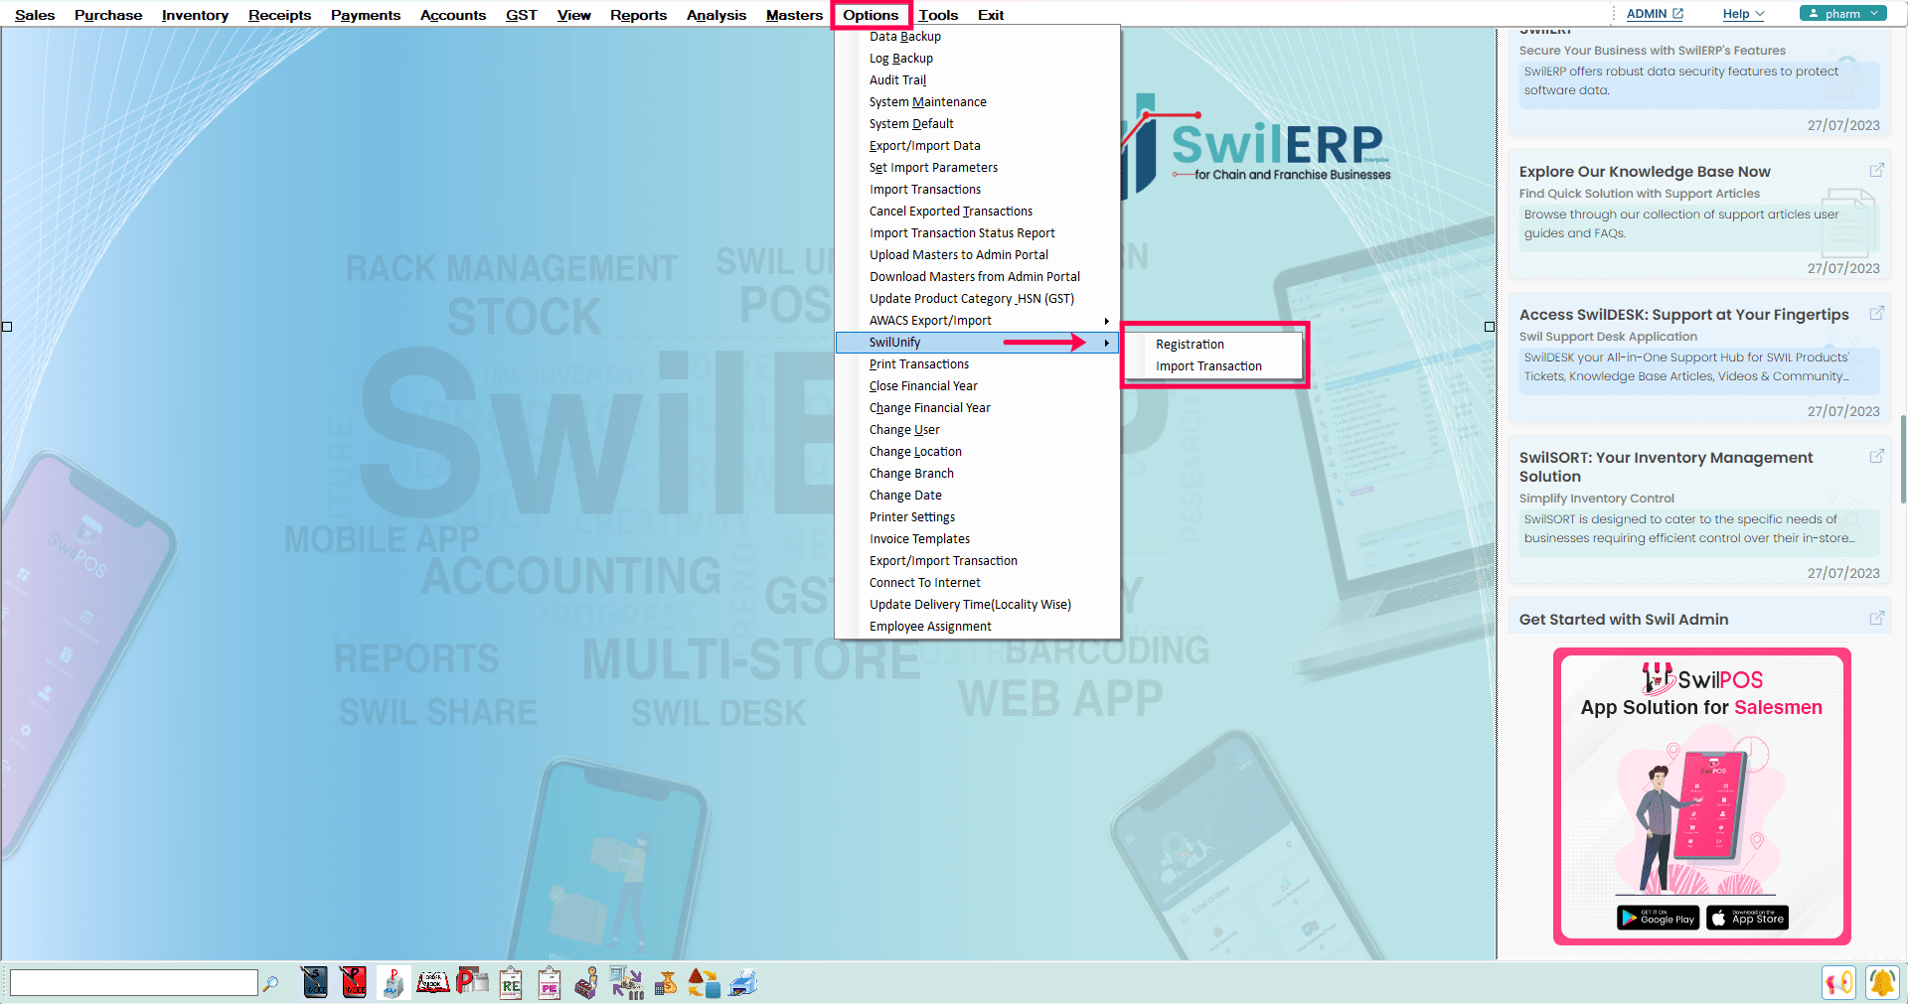
Task: Open Explore Our Knowledge Base Now card
Action: click(x=1699, y=215)
